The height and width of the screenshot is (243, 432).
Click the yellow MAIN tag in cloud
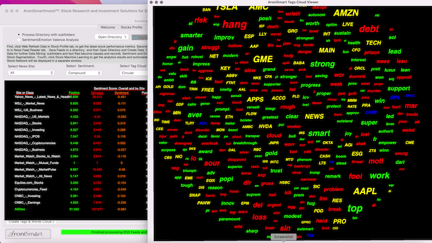coord(327,51)
